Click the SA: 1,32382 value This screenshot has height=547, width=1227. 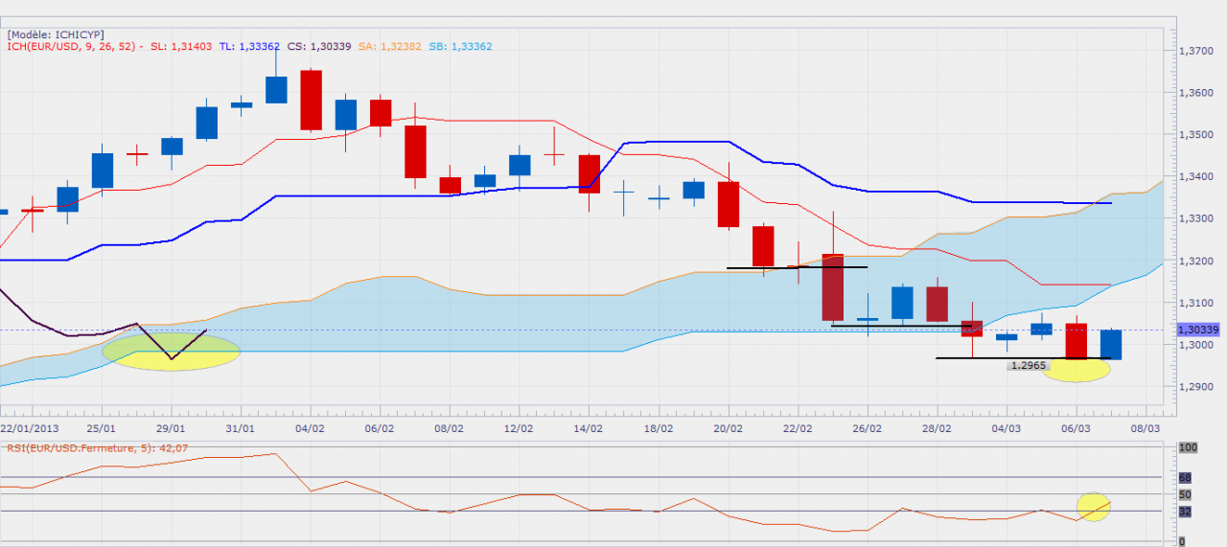coord(390,46)
